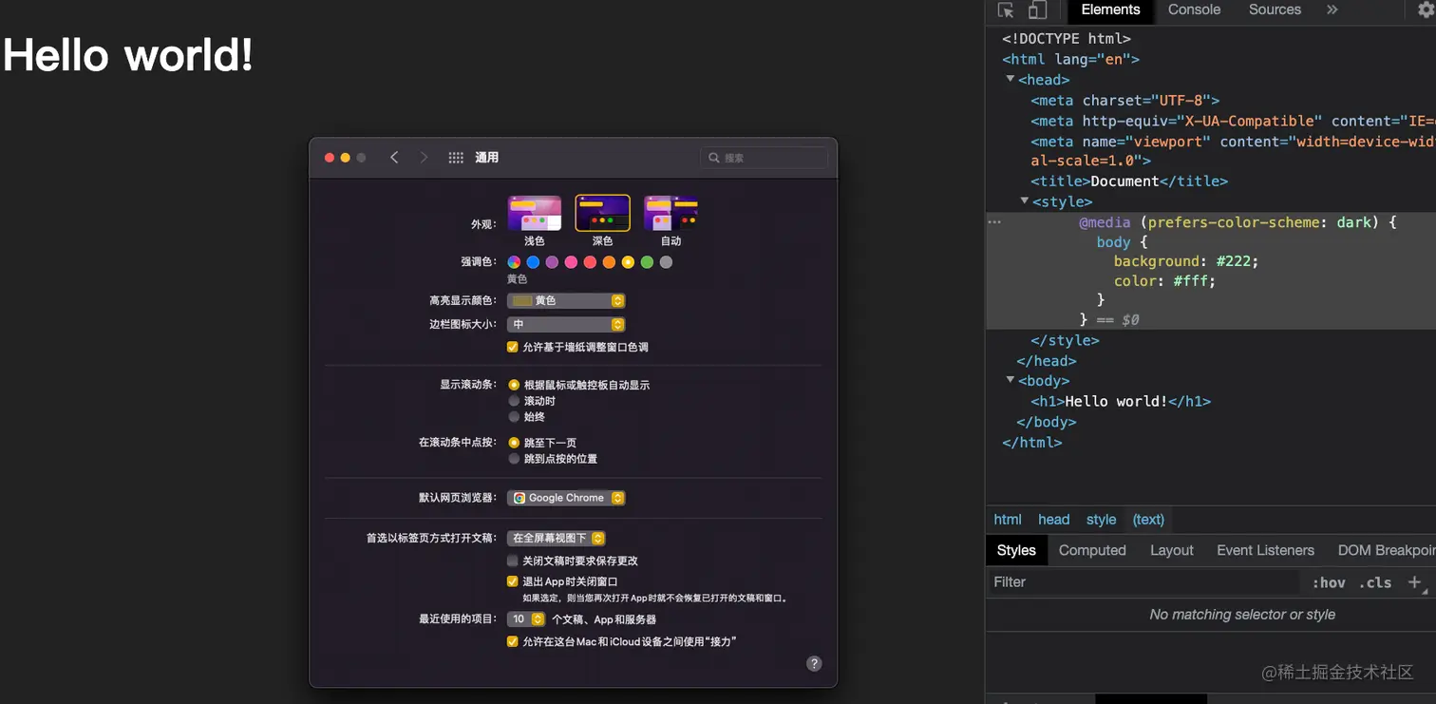Focus the styles Filter input field
The height and width of the screenshot is (704, 1436).
pos(1143,582)
